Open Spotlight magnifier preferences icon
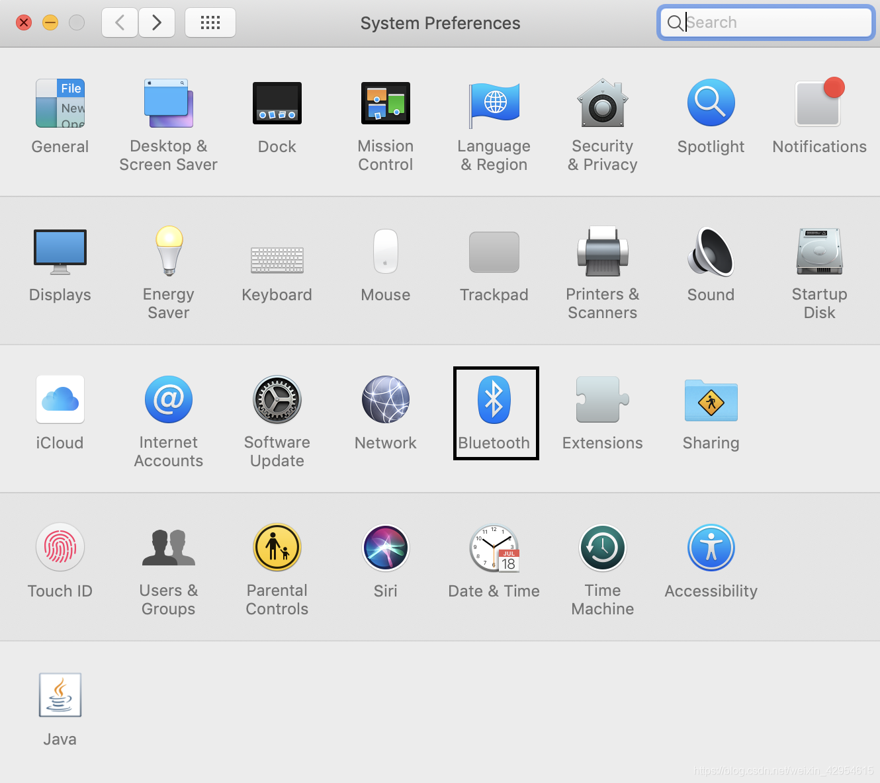This screenshot has width=880, height=783. point(711,103)
